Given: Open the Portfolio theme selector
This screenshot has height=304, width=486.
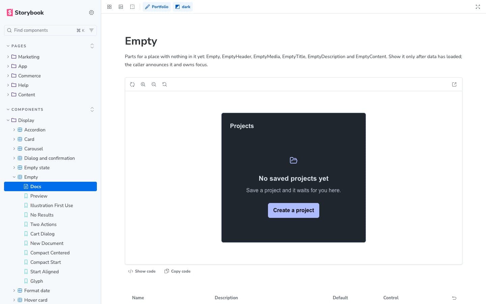Looking at the screenshot, I should [x=157, y=7].
